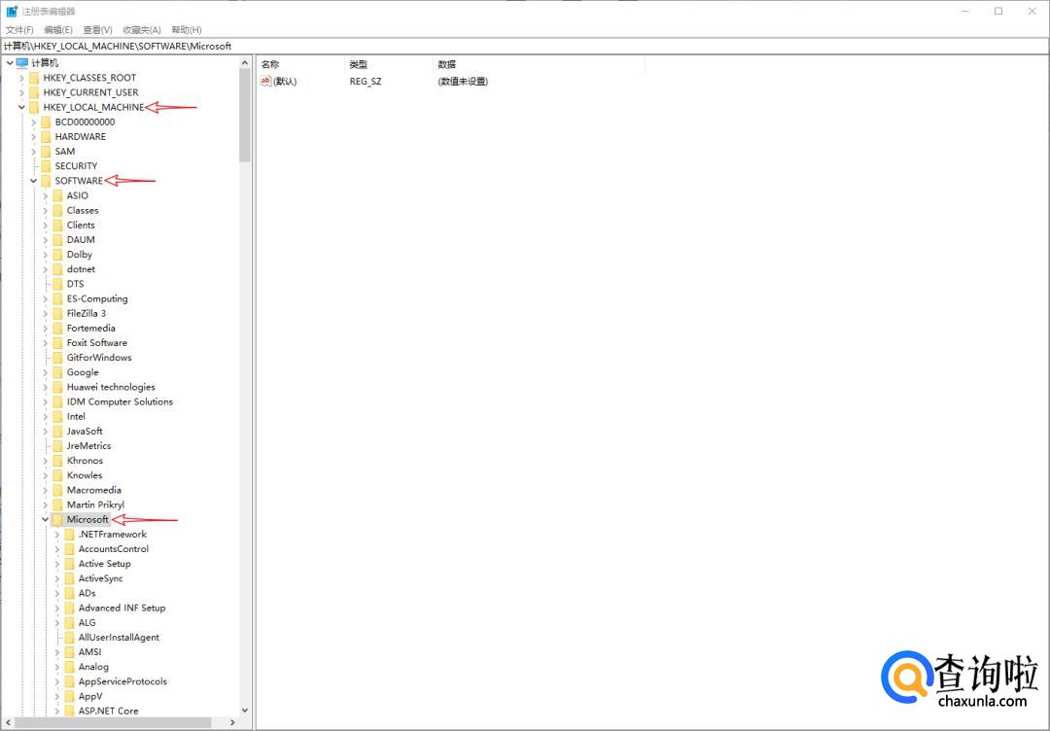Expand the HKEY_CURRENT_USER arrow
This screenshot has height=731, width=1050.
pos(21,92)
